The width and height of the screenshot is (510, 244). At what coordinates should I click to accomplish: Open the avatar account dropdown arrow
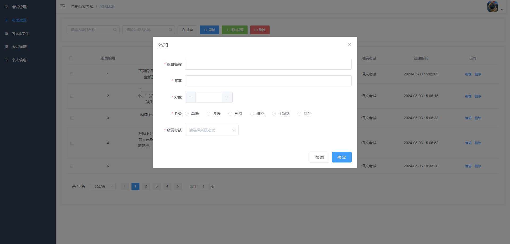(502, 9)
